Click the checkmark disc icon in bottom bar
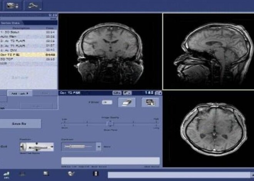 coord(72,174)
